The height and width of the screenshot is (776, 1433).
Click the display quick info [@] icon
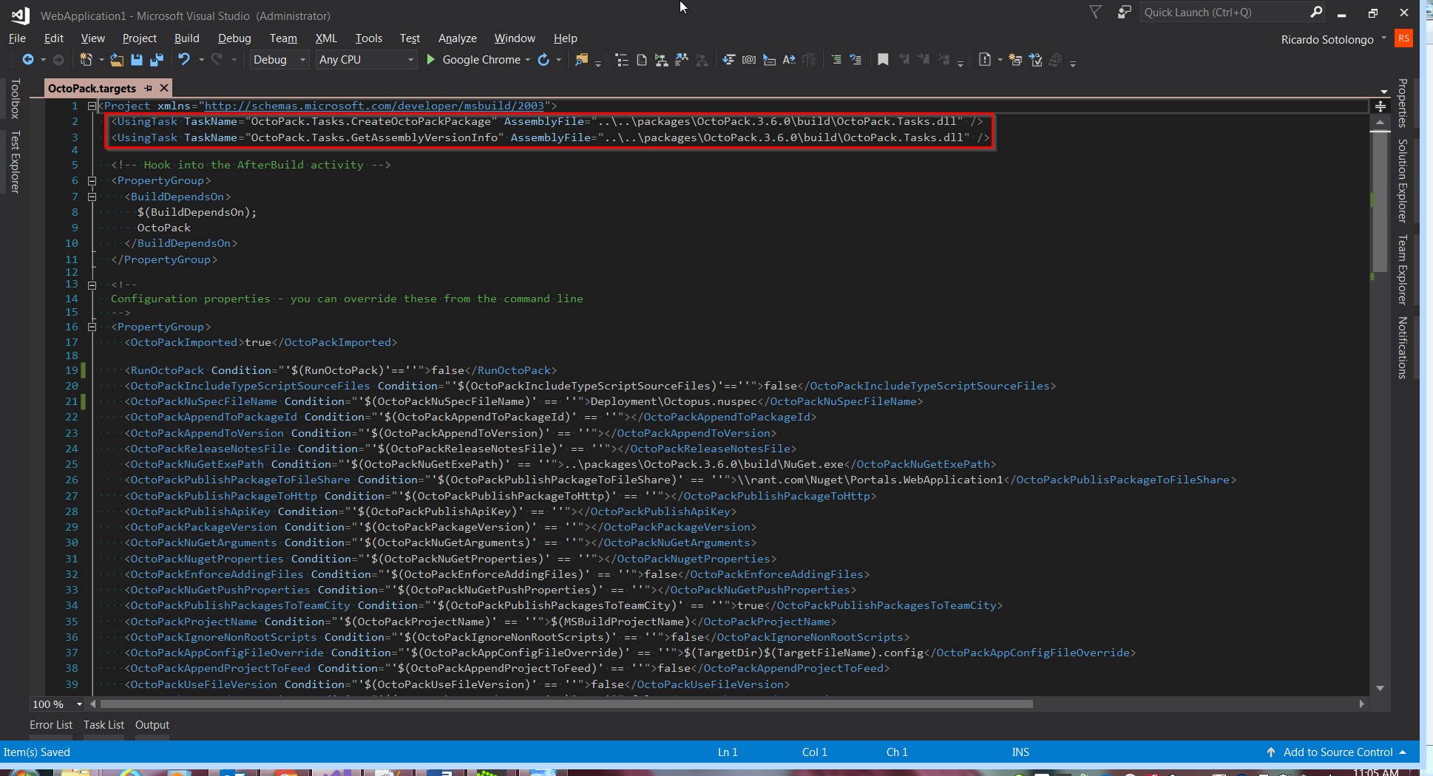(749, 60)
